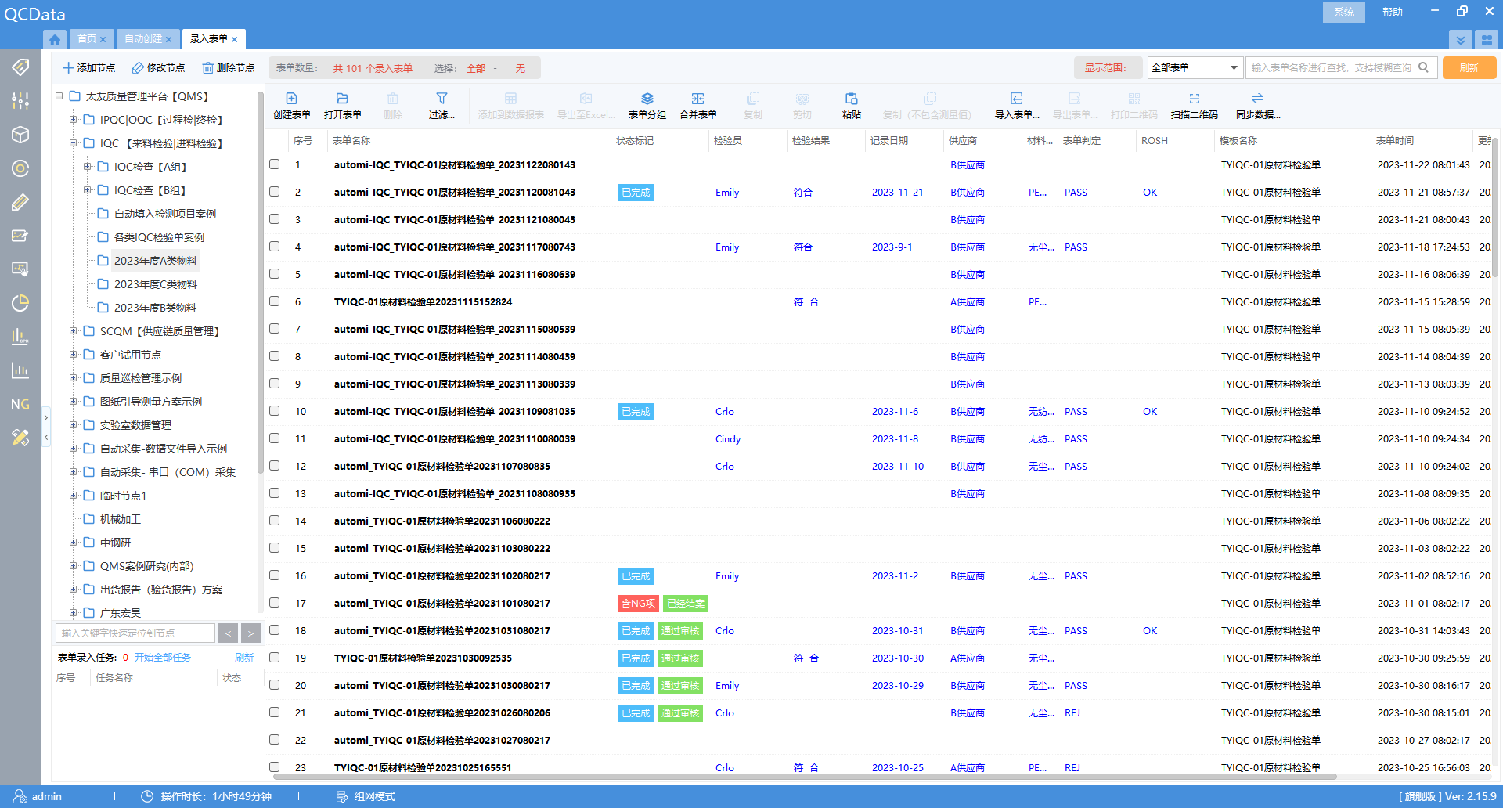Open the 全部表单 display range dropdown
The image size is (1503, 808).
click(1195, 68)
